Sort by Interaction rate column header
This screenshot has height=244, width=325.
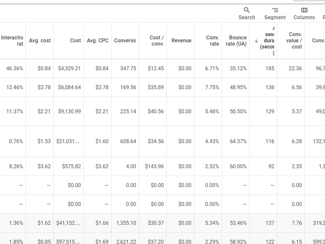(12, 41)
